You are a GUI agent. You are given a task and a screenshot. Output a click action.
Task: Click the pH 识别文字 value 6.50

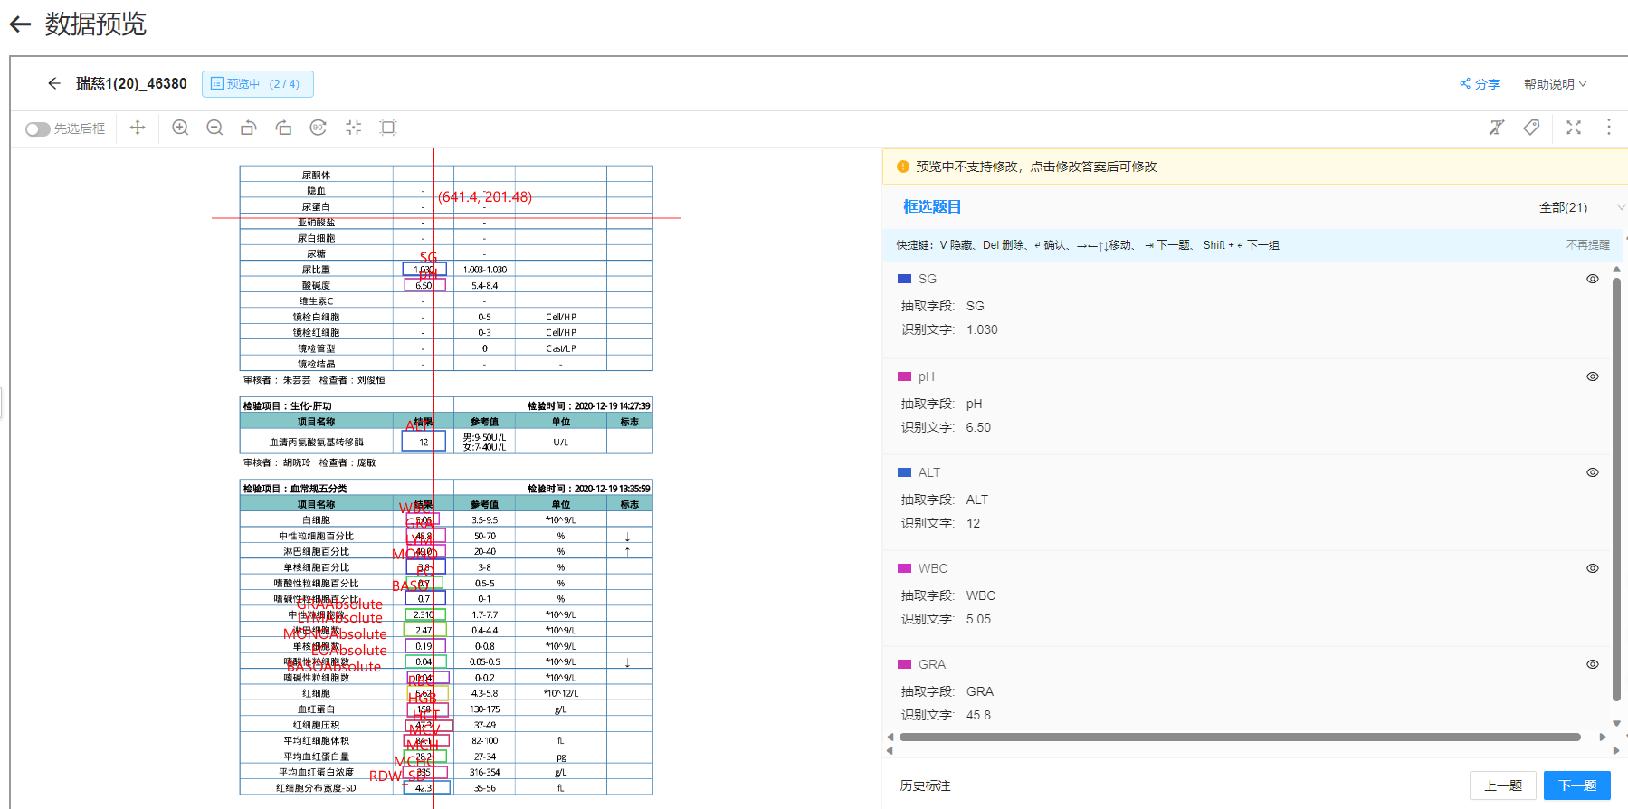[978, 427]
